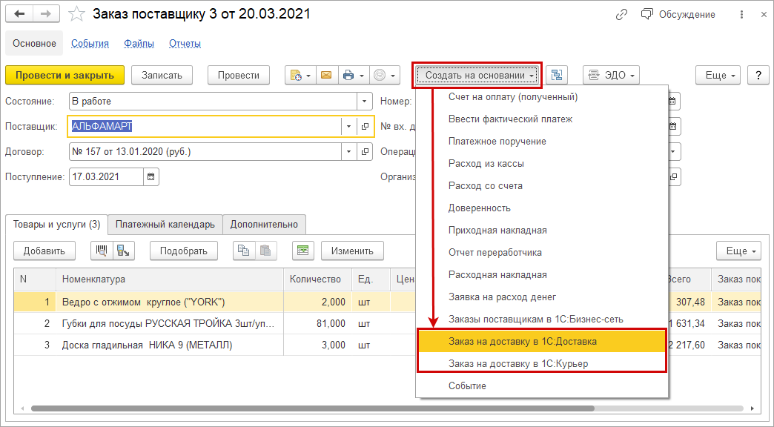Click the Провести и закрыть button
This screenshot has width=774, height=427.
pyautogui.click(x=64, y=76)
